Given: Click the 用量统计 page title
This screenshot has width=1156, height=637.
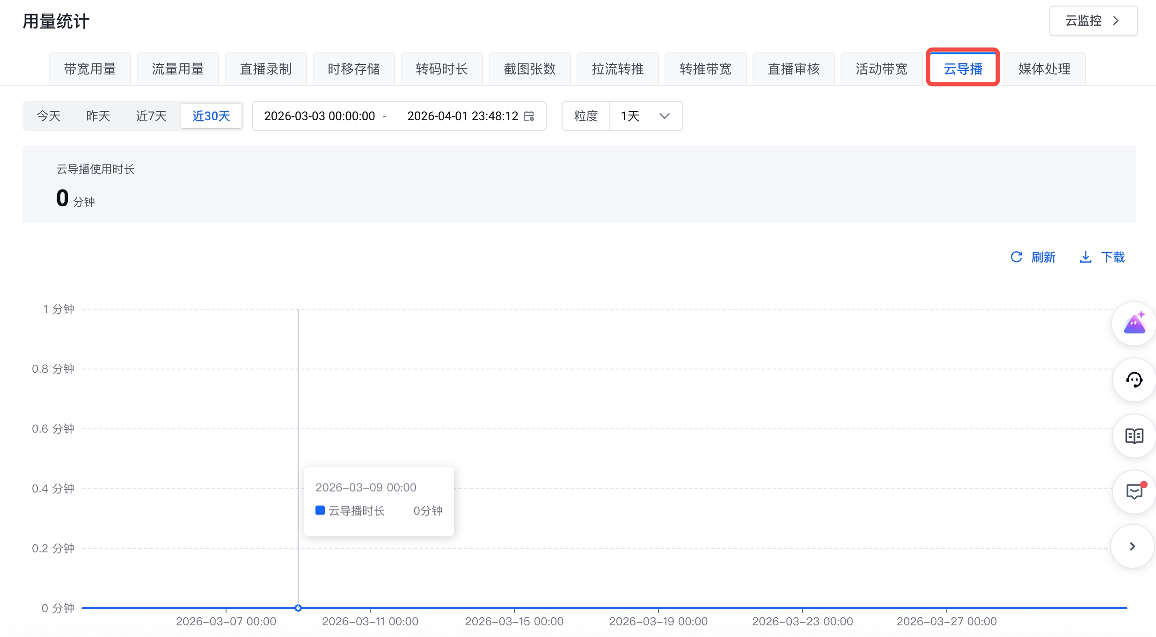Looking at the screenshot, I should coord(56,22).
